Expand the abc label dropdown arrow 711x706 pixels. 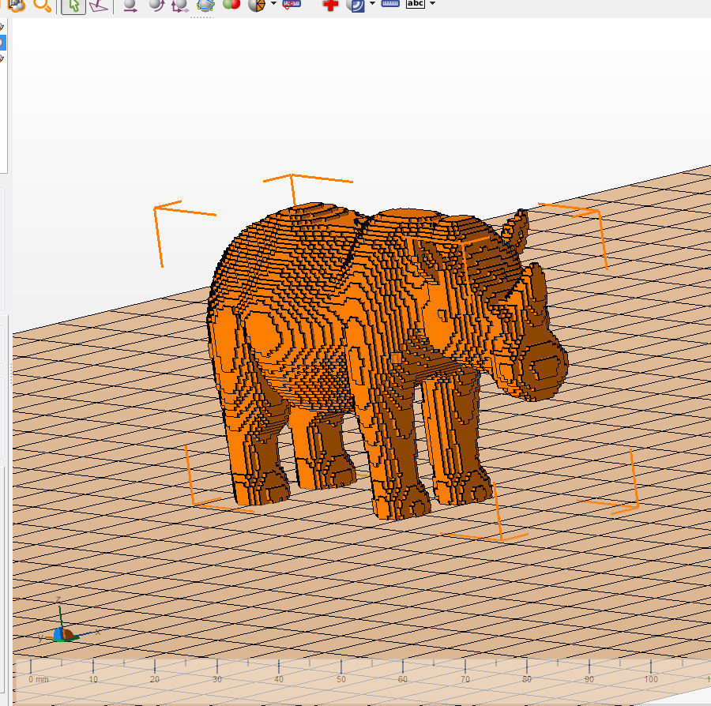pyautogui.click(x=432, y=4)
